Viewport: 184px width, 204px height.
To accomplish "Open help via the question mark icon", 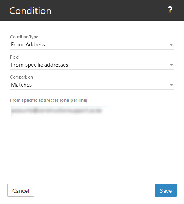I will click(x=170, y=10).
